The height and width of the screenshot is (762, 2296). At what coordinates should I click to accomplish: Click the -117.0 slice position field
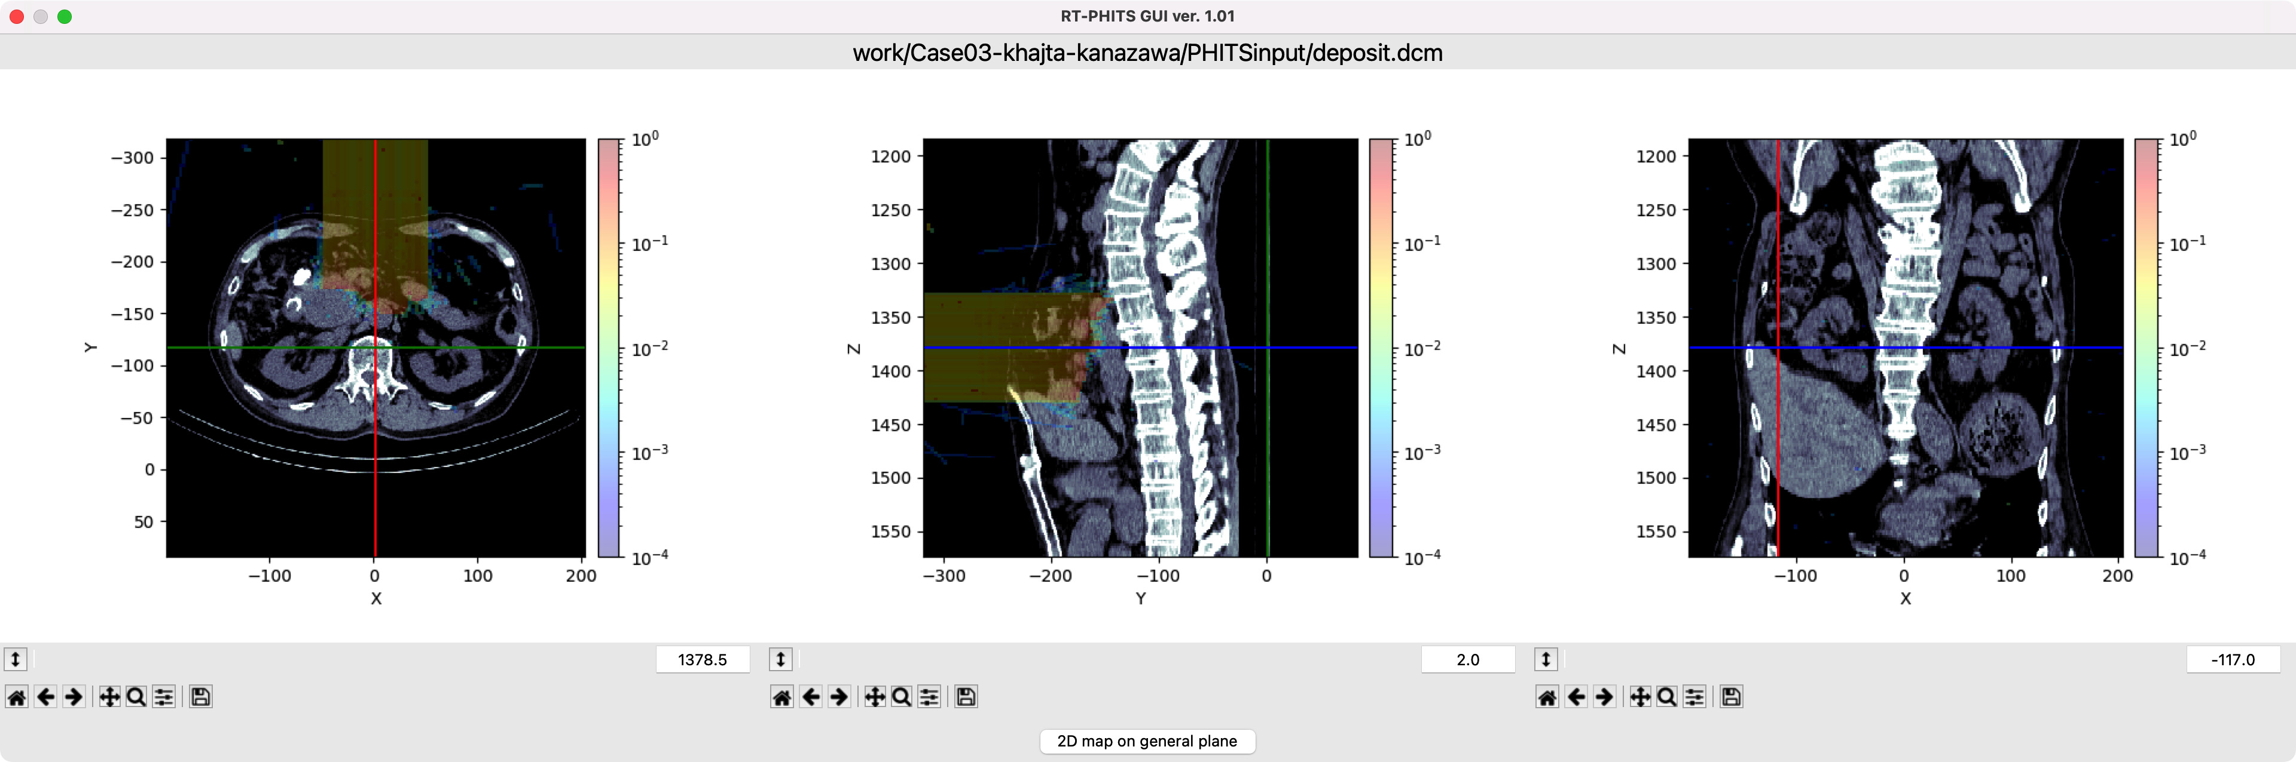(x=2232, y=660)
